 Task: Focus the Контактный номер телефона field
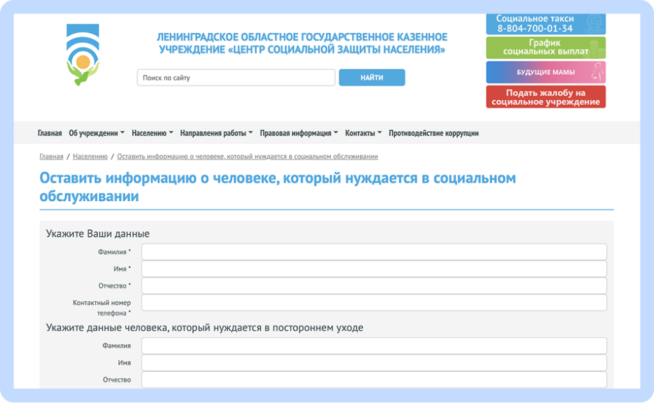point(374,303)
